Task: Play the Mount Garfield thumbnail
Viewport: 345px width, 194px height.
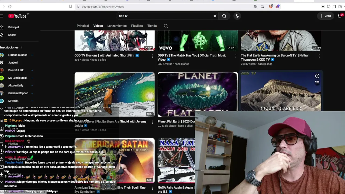Action: coord(281,92)
